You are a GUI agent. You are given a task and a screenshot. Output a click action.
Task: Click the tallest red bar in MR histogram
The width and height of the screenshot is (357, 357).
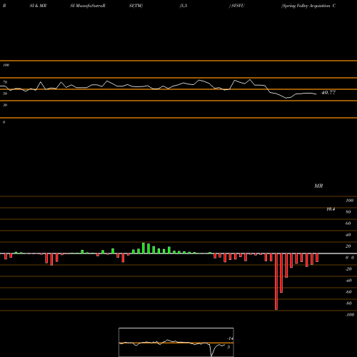[x=276, y=281]
